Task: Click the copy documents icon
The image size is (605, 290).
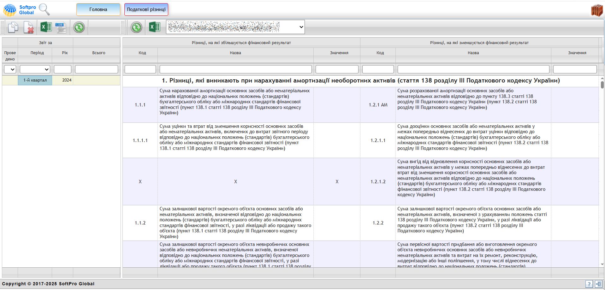Action: [x=13, y=27]
